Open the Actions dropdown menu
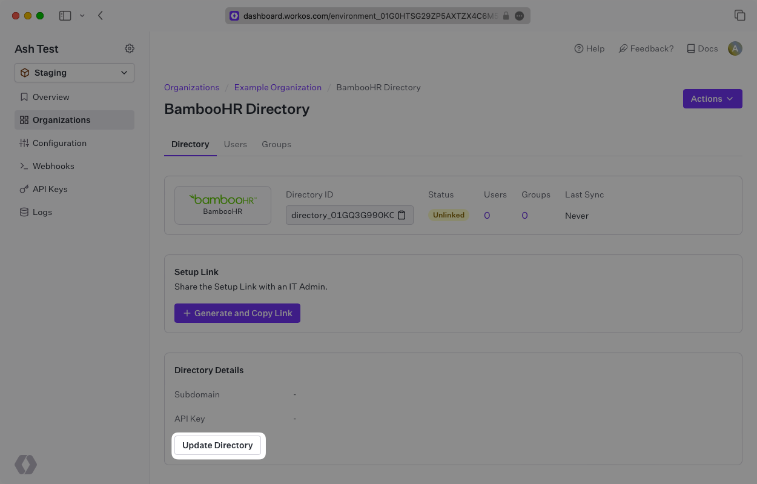The width and height of the screenshot is (757, 484). (712, 99)
